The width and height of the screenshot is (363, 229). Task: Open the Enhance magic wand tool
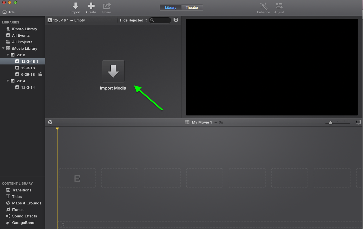263,6
